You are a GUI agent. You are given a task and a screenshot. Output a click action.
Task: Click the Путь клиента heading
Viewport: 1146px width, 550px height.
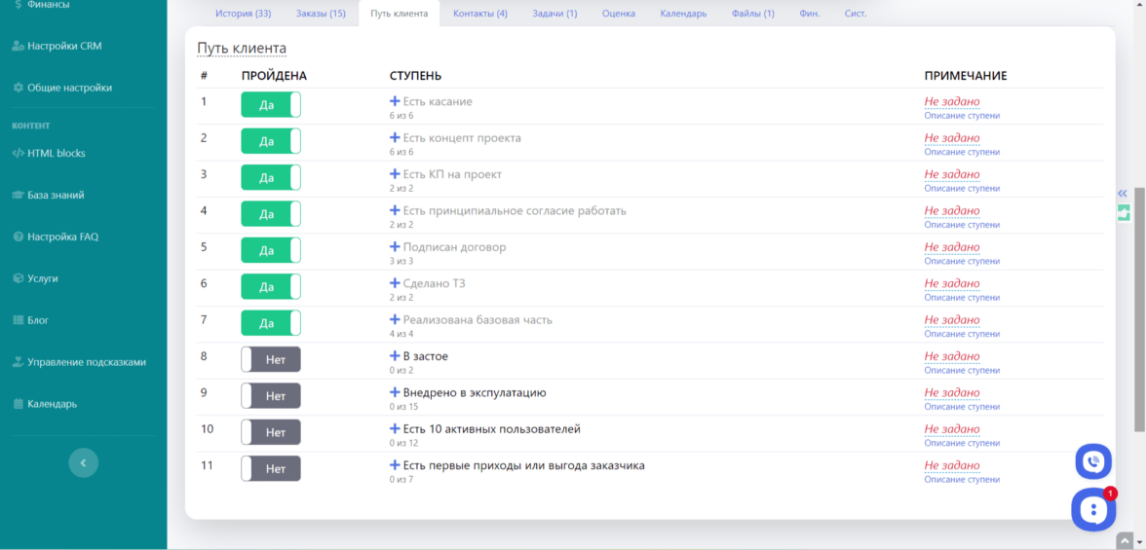(242, 49)
